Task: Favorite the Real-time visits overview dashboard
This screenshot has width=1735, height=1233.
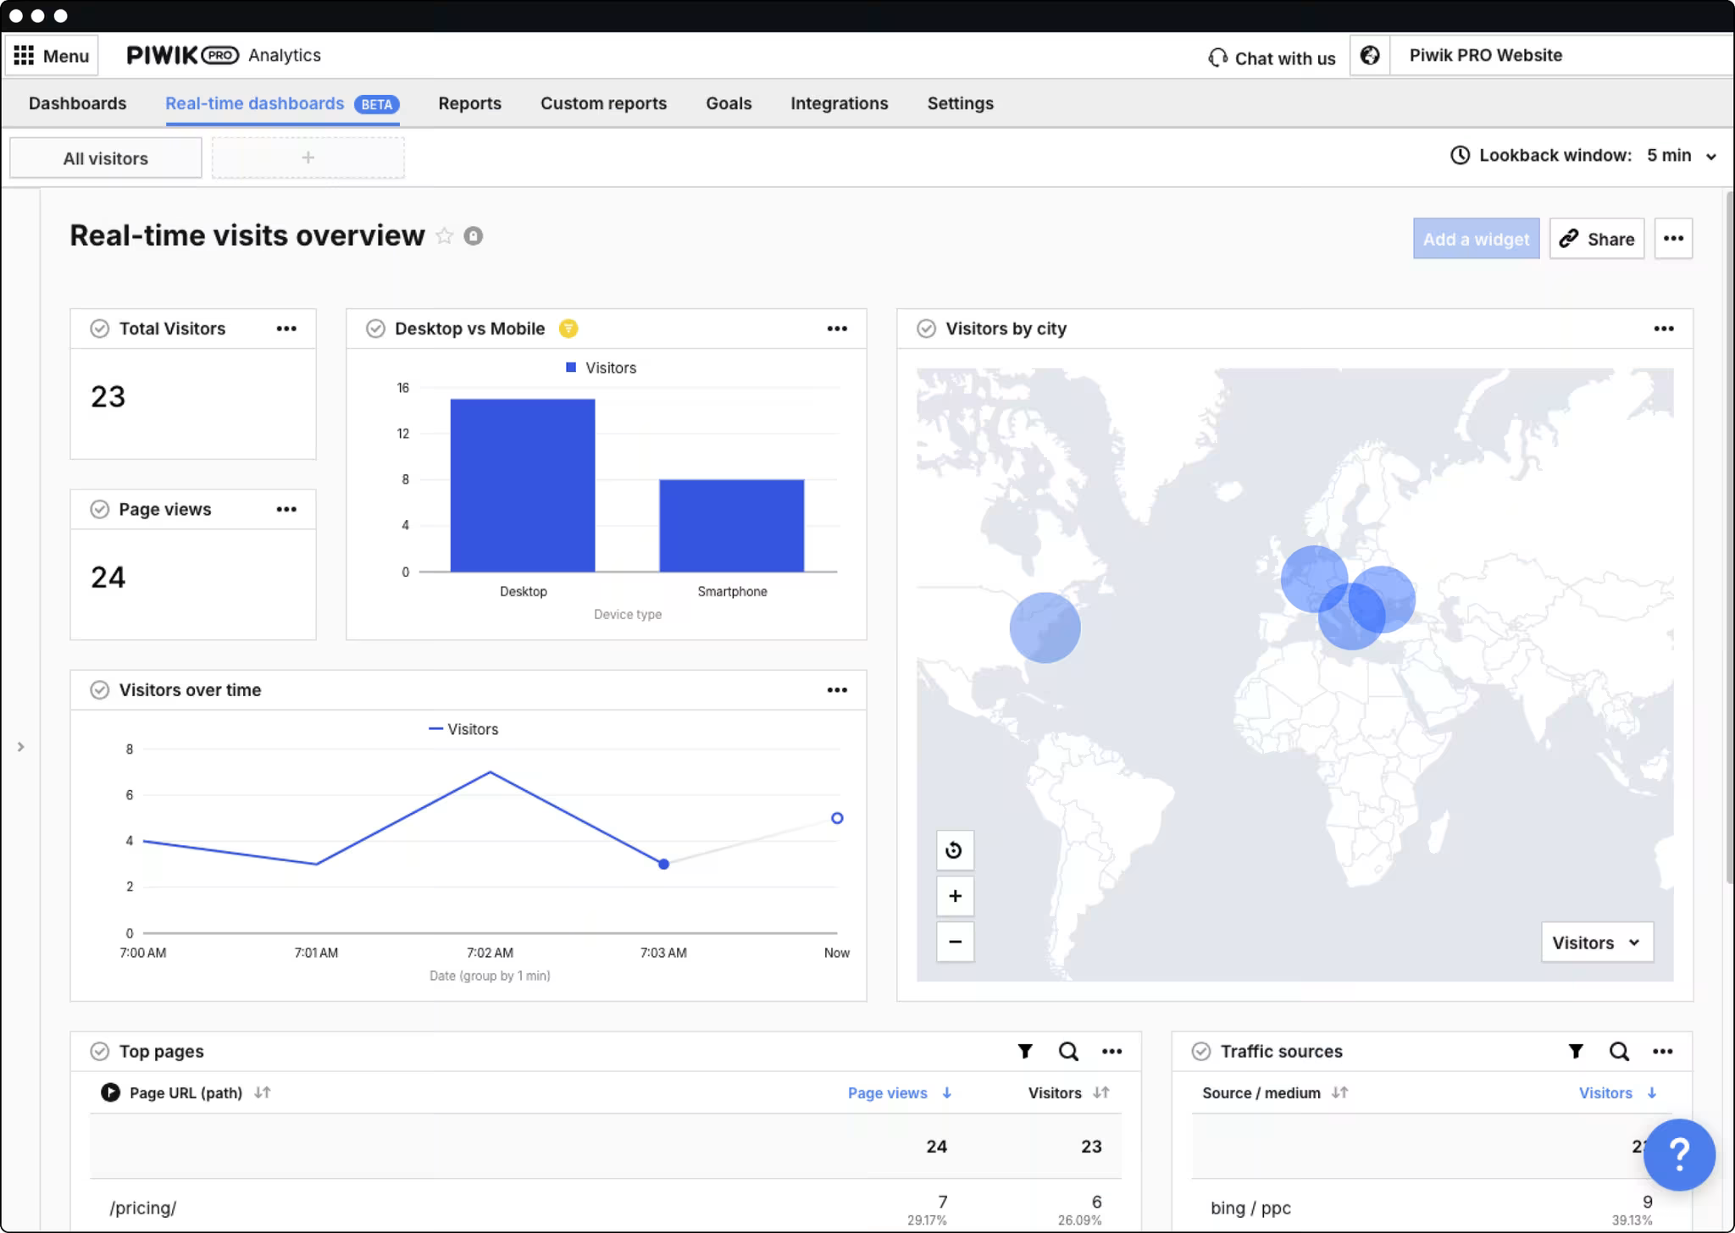Action: [x=446, y=235]
